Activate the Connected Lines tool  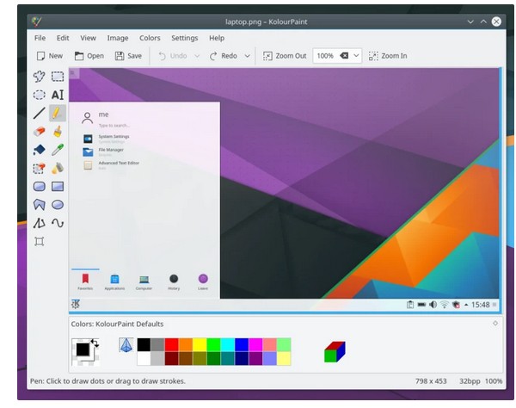tap(40, 223)
